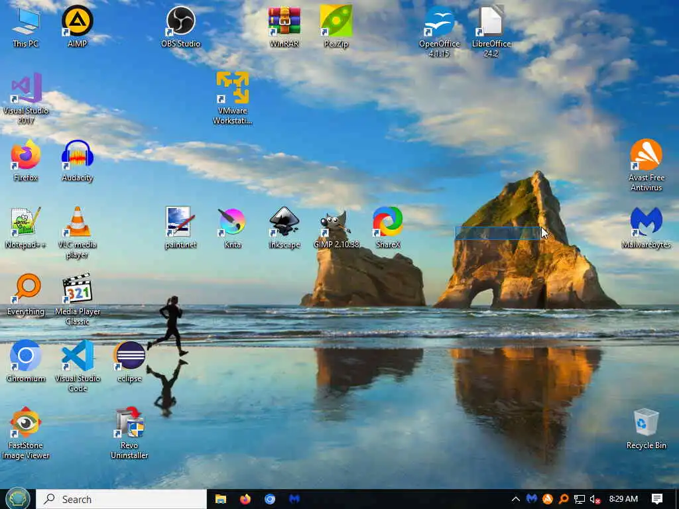Open the Start menu orb
679x509 pixels.
[x=17, y=499]
